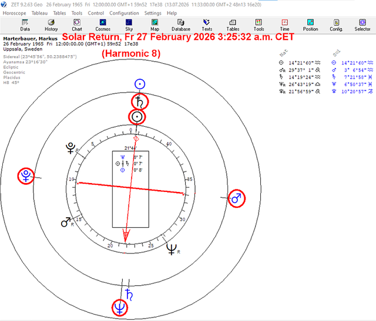Open the Selector toolbar icon

(x=362, y=25)
